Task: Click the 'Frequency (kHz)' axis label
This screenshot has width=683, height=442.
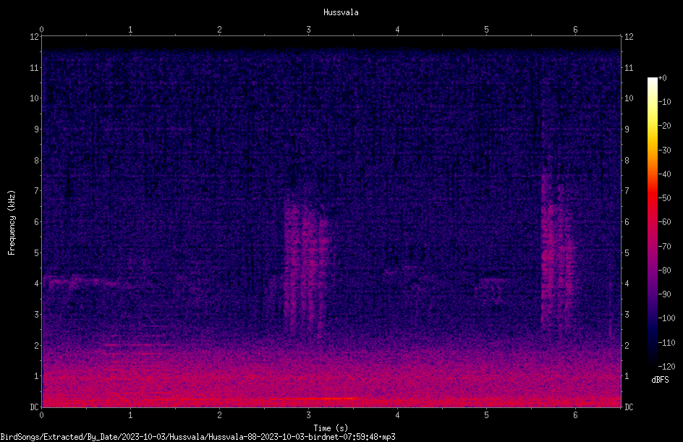Action: coord(12,223)
